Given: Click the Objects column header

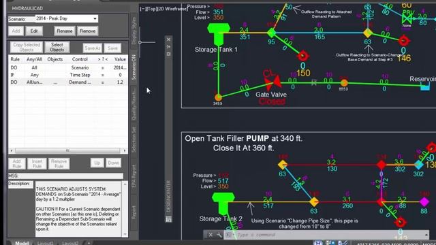Looking at the screenshot, I should coord(55,59).
